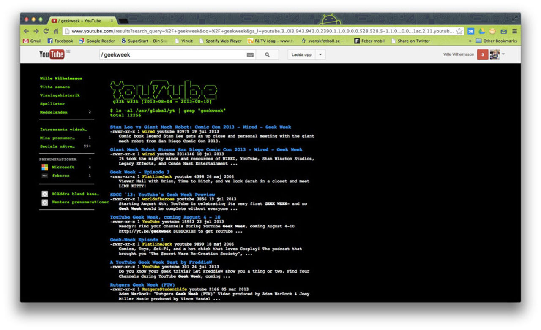Screen dimensions: 541x330
Task: Select the geekweek YouTube browser tab
Action: pyautogui.click(x=80, y=21)
